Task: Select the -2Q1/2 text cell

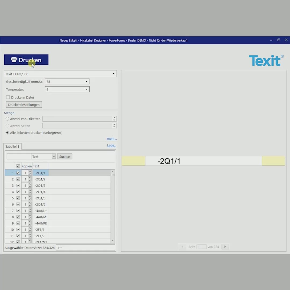Action: pyautogui.click(x=41, y=179)
